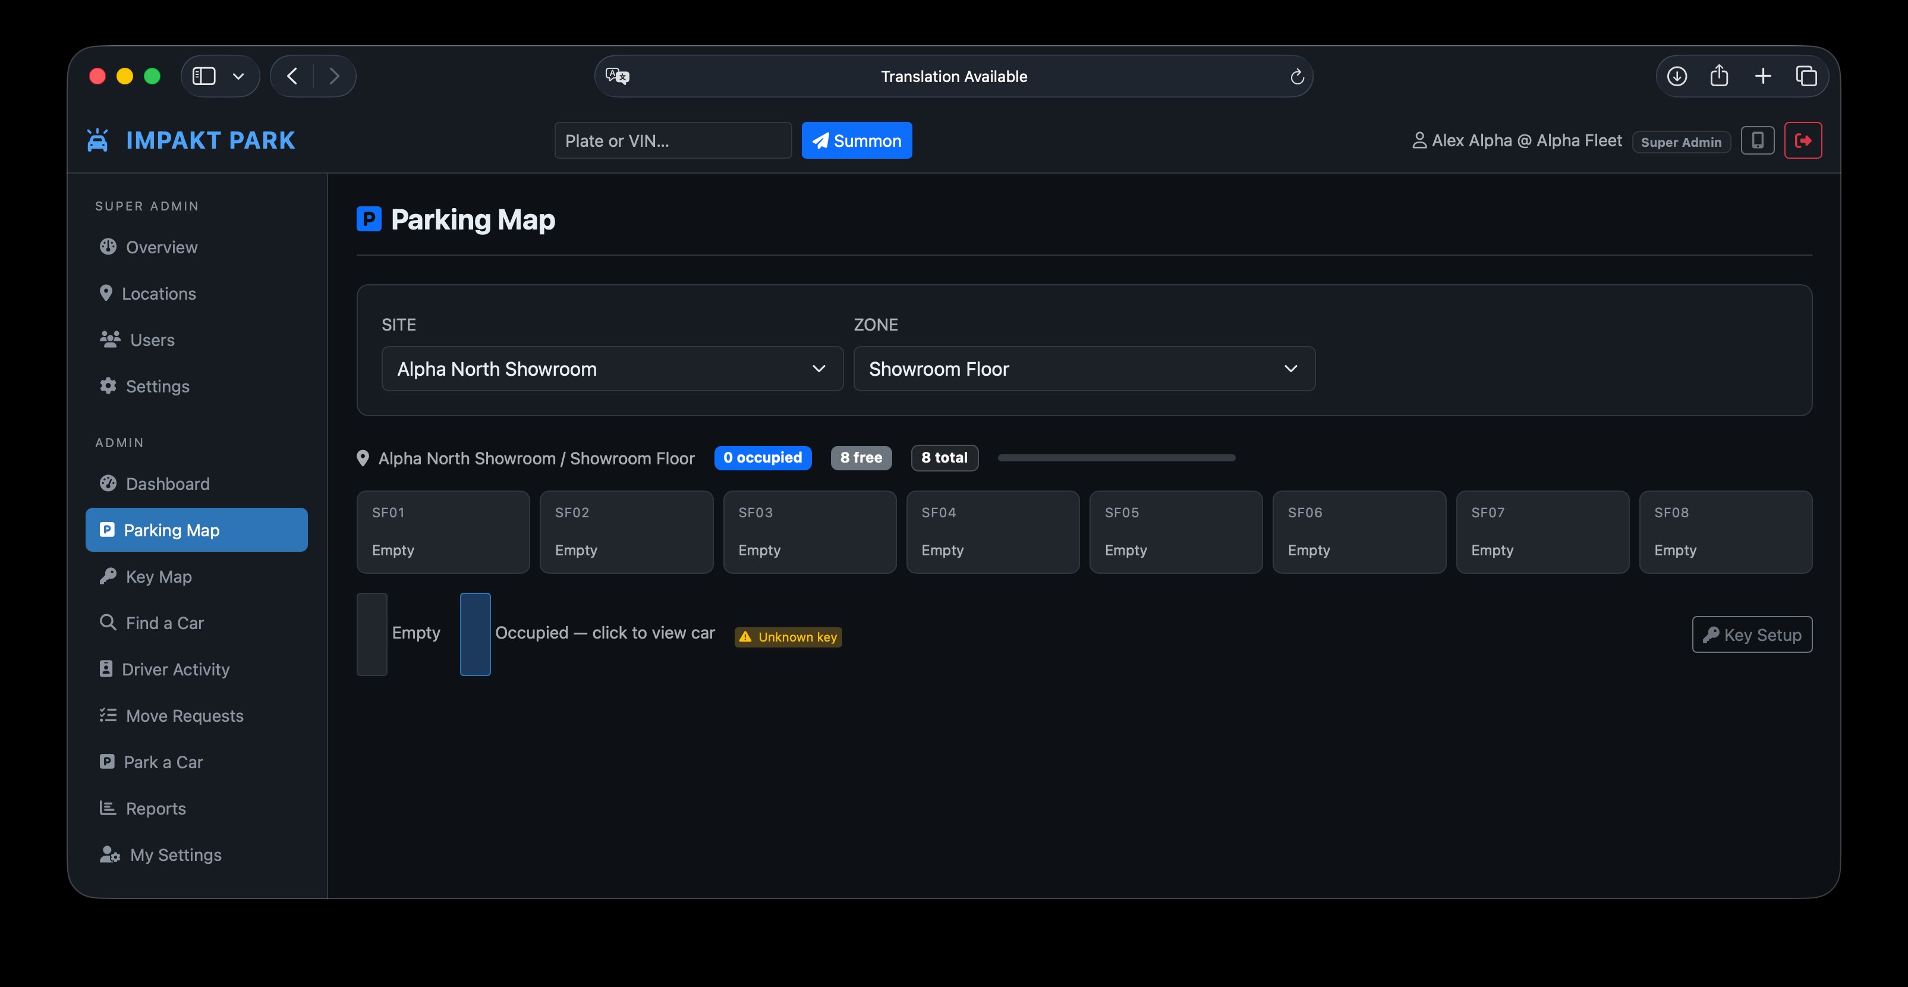The height and width of the screenshot is (987, 1908).
Task: Expand the Zone dropdown Showroom Floor
Action: coord(1084,368)
